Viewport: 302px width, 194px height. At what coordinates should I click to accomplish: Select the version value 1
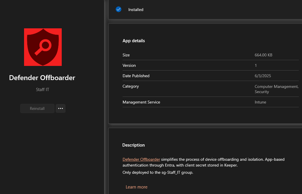pyautogui.click(x=256, y=65)
